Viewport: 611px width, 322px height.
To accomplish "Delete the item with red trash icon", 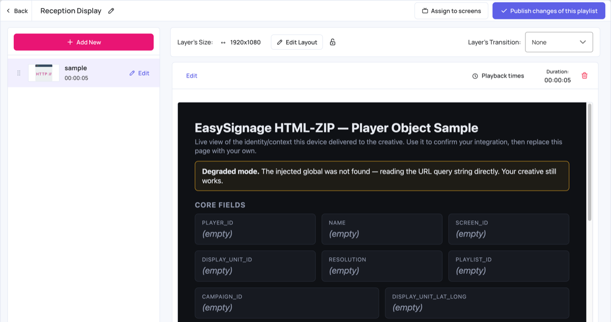I will 585,75.
